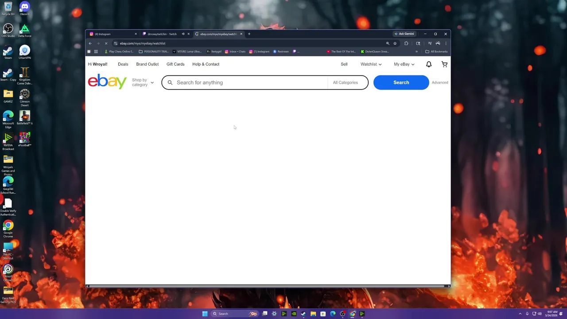Launch Delta Force desktop shortcut
567x319 pixels.
click(24, 30)
